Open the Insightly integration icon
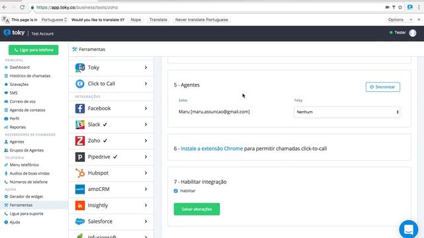Screen dimensions: 424x238 pyautogui.click(x=80, y=206)
